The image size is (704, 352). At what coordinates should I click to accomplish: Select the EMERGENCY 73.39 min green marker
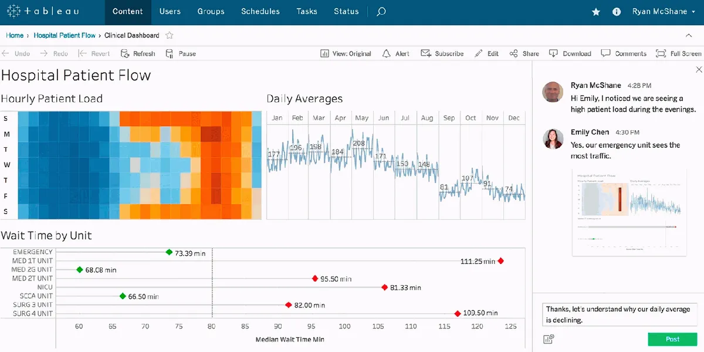point(169,252)
